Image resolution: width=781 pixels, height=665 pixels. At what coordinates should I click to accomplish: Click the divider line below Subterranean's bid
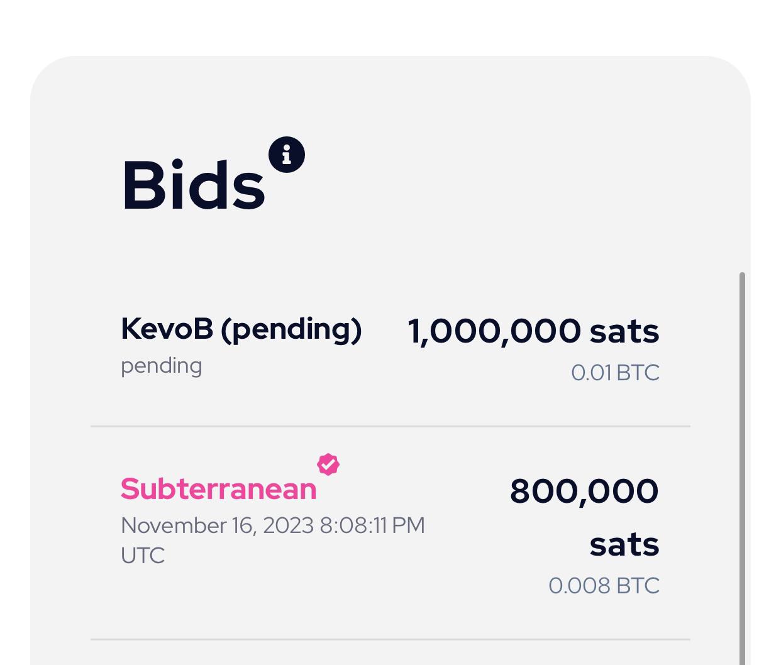coord(390,639)
